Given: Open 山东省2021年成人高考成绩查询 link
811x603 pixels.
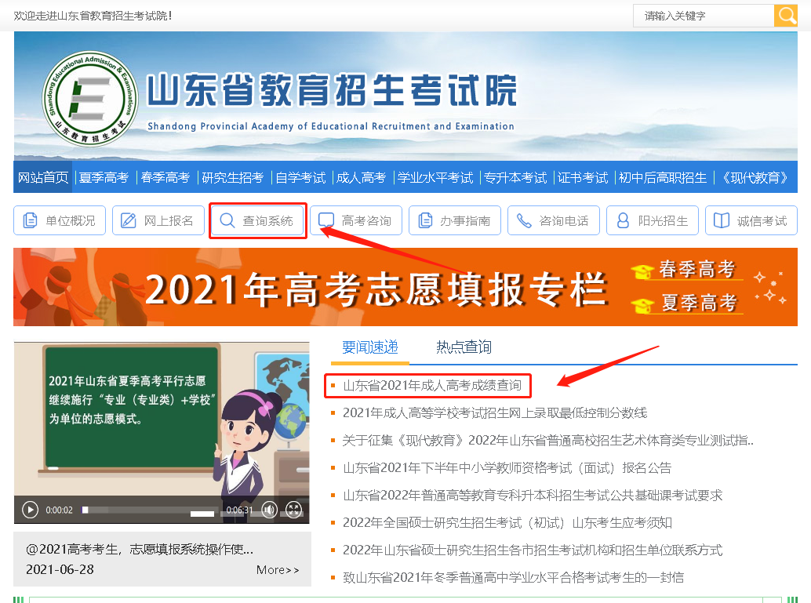Looking at the screenshot, I should point(431,386).
